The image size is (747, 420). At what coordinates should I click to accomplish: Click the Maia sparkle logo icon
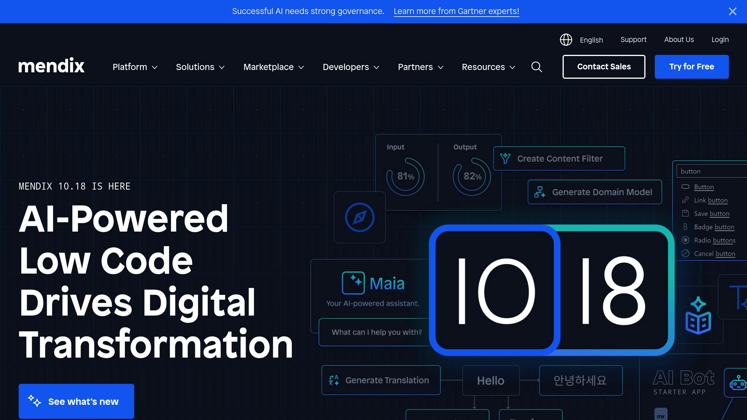(x=353, y=283)
